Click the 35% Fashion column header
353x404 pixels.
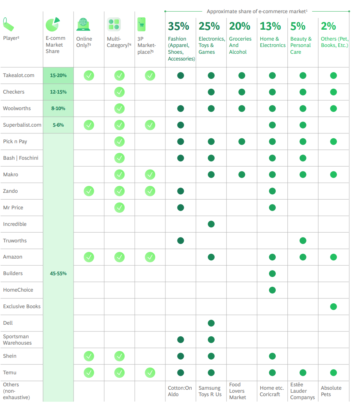click(x=179, y=26)
